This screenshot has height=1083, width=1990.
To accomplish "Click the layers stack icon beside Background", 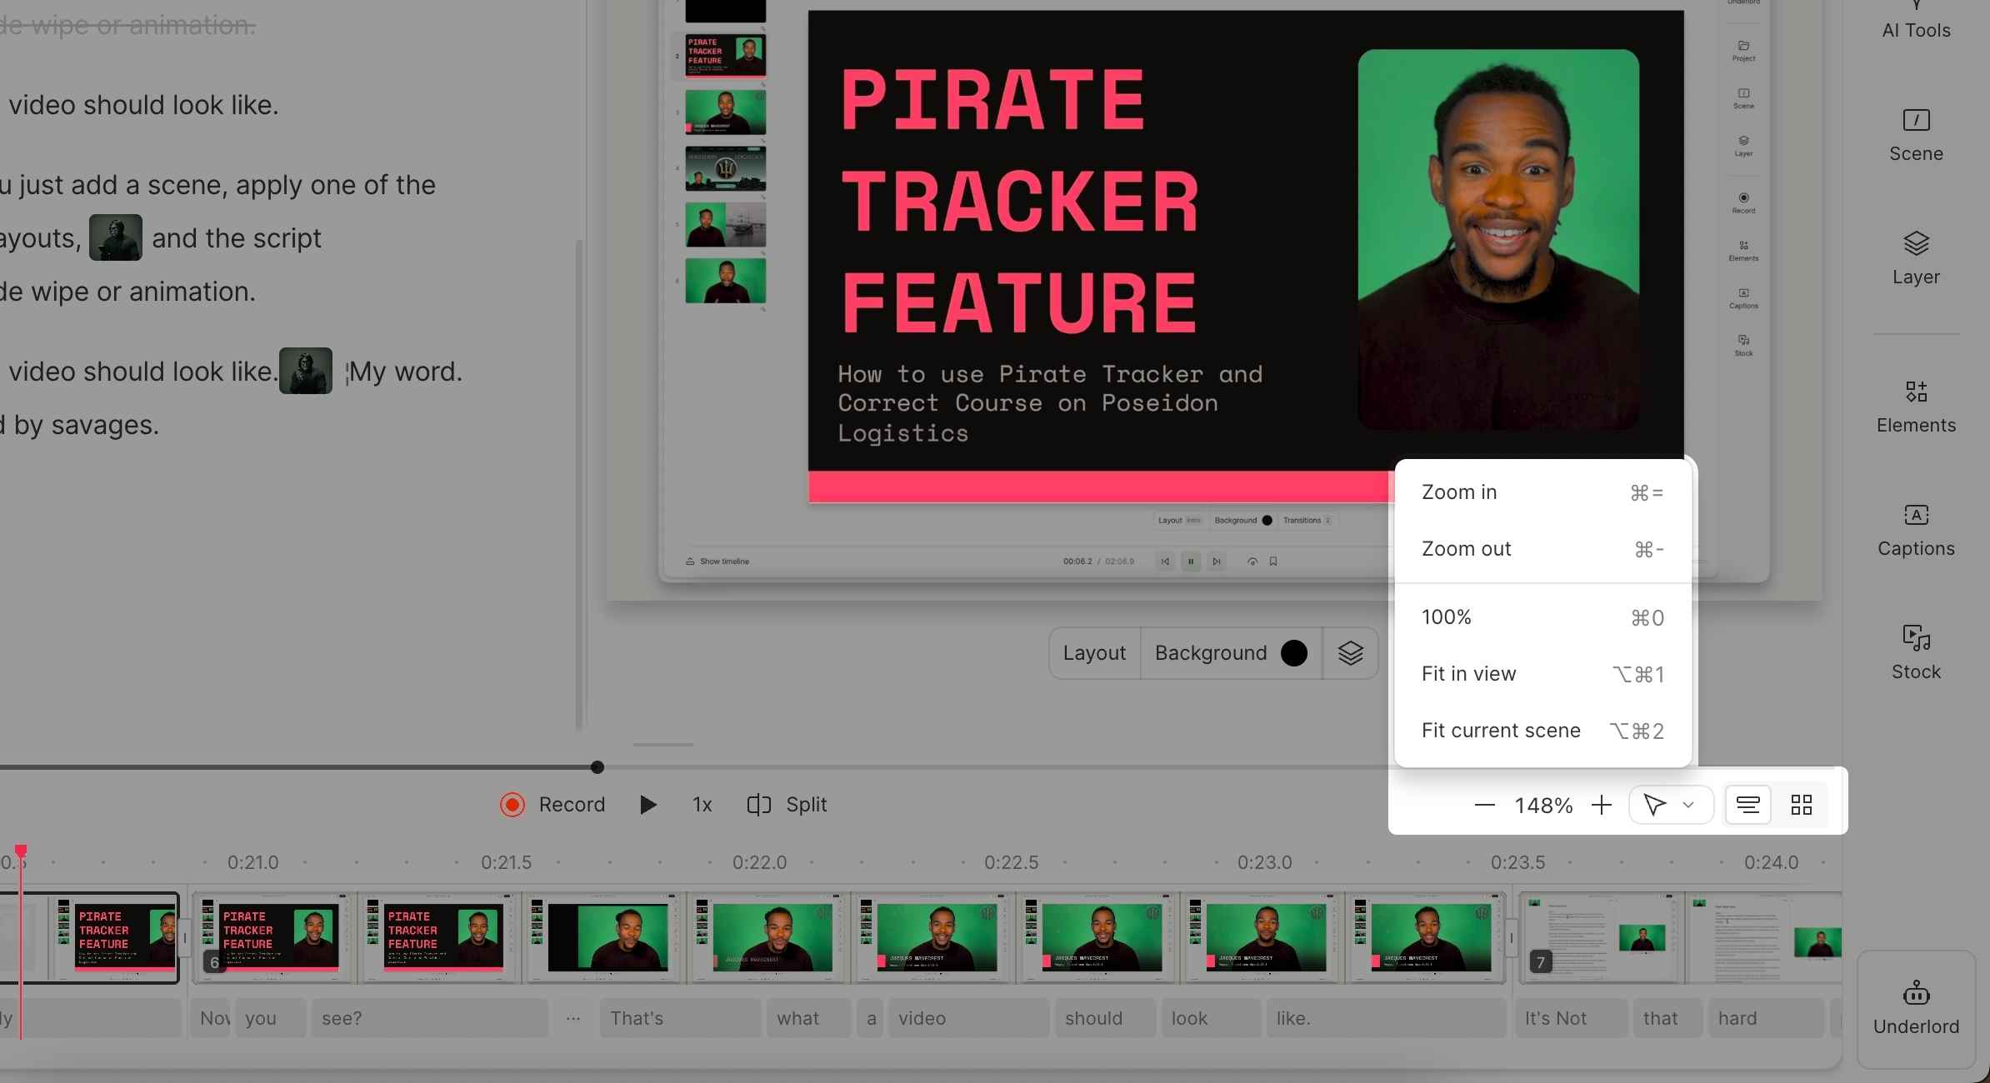I will point(1350,653).
